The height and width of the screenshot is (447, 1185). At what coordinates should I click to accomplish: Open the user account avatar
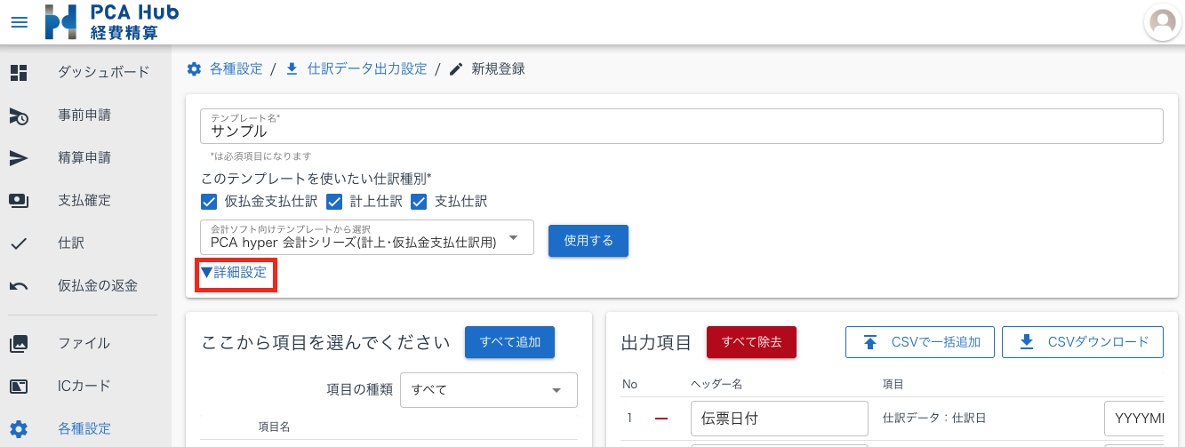[x=1162, y=22]
